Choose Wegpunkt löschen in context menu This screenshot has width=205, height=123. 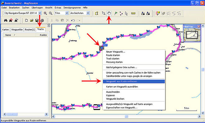[134, 99]
